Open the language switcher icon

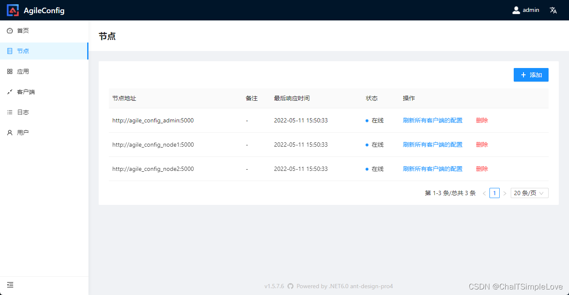(x=553, y=10)
